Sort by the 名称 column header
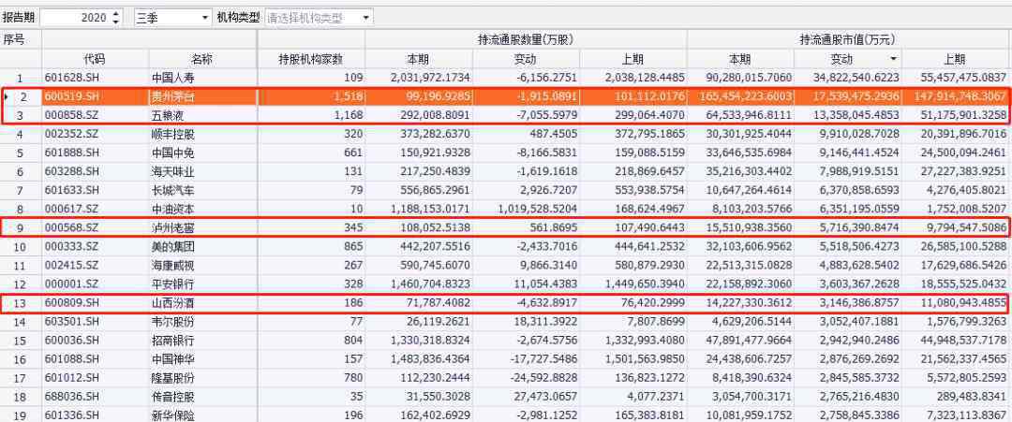The height and width of the screenshot is (422, 1012). tap(202, 59)
